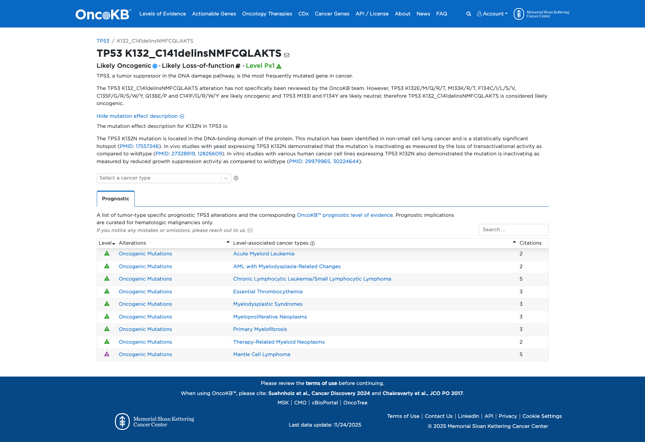The width and height of the screenshot is (645, 442).
Task: Open Cookie Settings in footer
Action: click(x=542, y=416)
